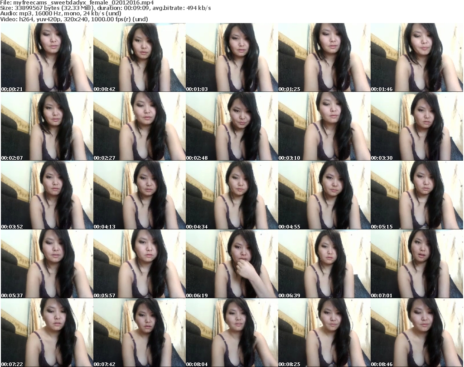Select the 00:05:37 thumbnail
This screenshot has width=464, height=367.
tap(47, 264)
